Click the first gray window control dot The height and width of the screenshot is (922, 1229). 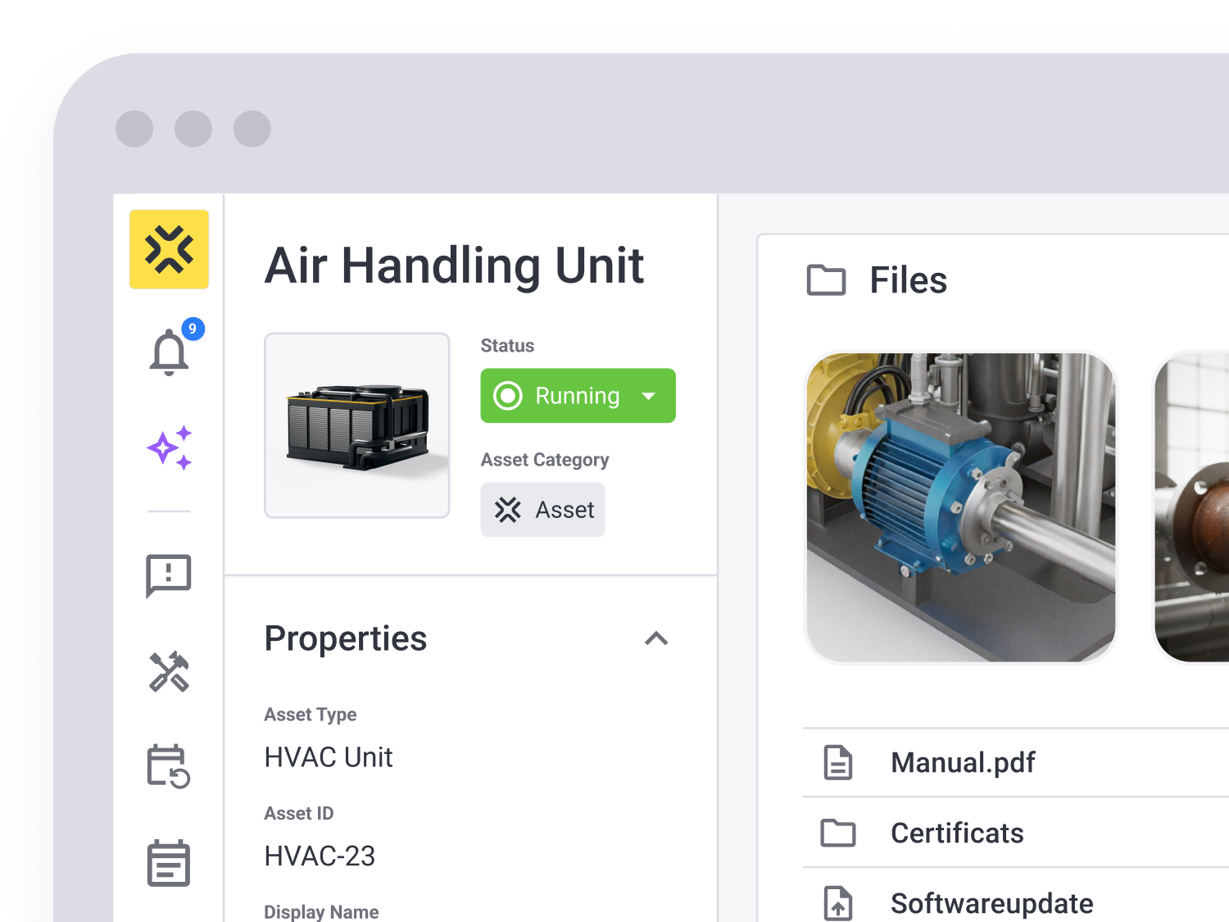point(134,129)
